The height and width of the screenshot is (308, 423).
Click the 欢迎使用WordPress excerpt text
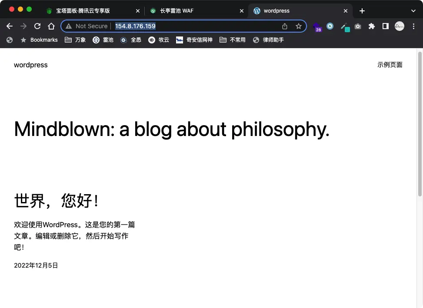[74, 236]
